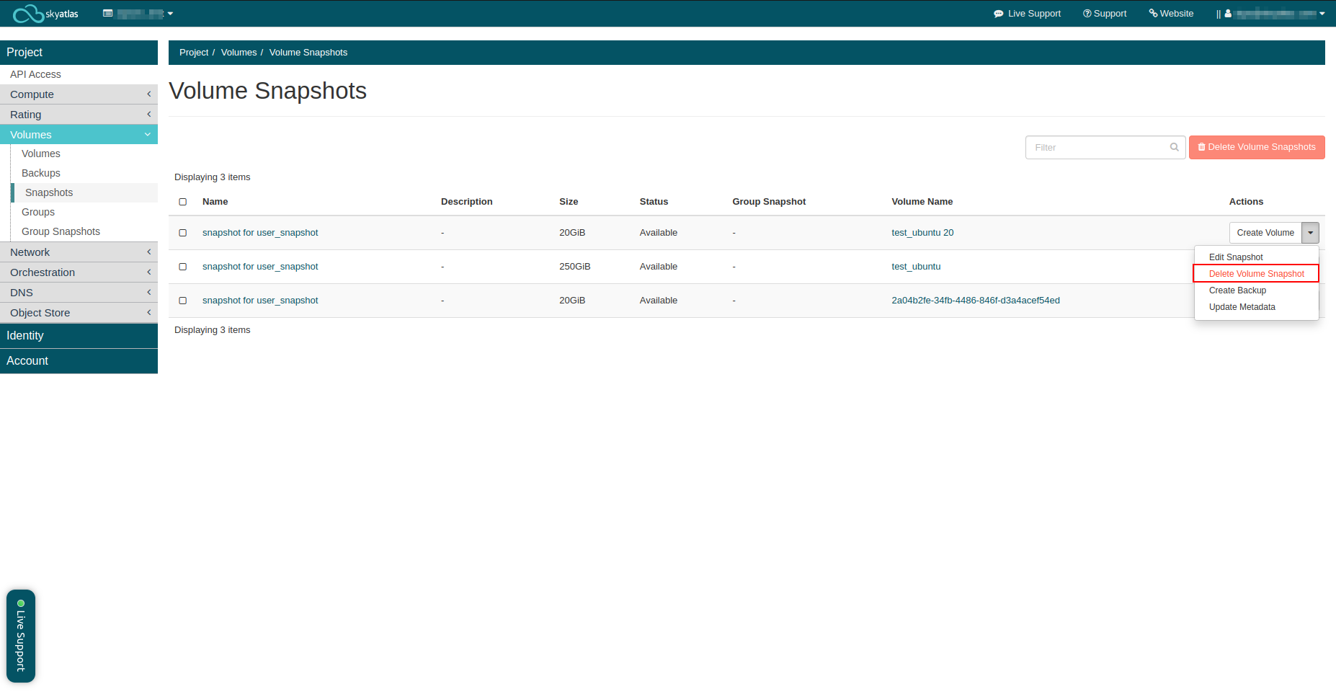Select checkbox of the 250GiB snapshot

pyautogui.click(x=183, y=267)
